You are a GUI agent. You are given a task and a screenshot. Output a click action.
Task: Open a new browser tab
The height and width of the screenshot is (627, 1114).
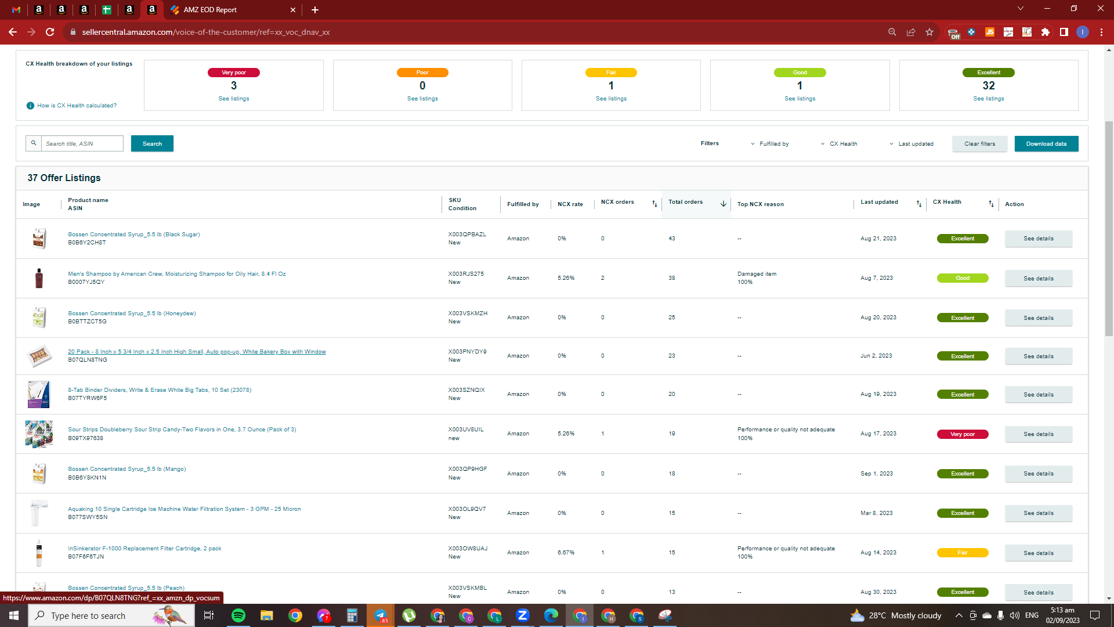coord(315,10)
